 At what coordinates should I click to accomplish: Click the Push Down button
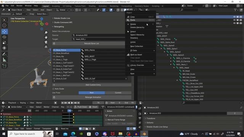(81, 107)
